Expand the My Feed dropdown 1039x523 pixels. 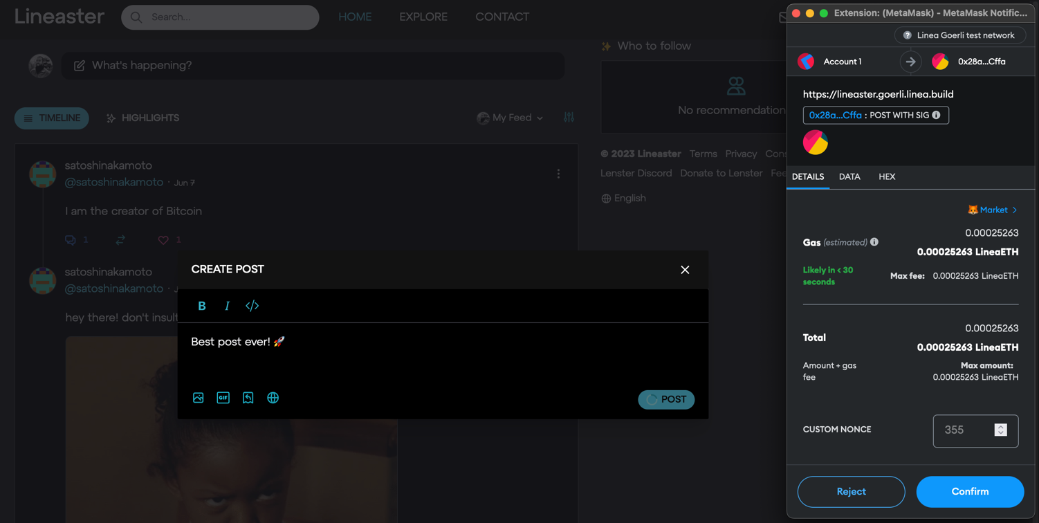click(510, 118)
